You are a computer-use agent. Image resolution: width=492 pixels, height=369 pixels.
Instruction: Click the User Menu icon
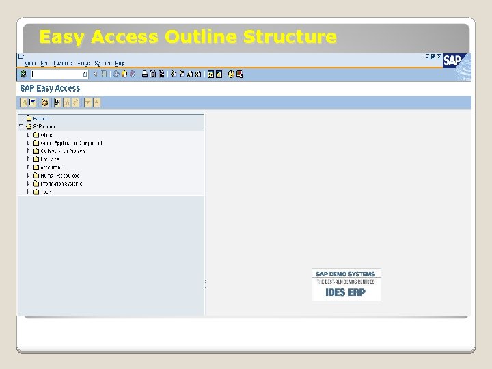(x=23, y=102)
